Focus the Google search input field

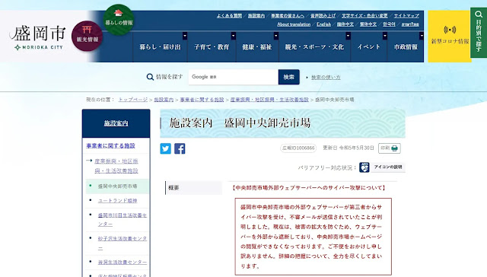pyautogui.click(x=234, y=77)
